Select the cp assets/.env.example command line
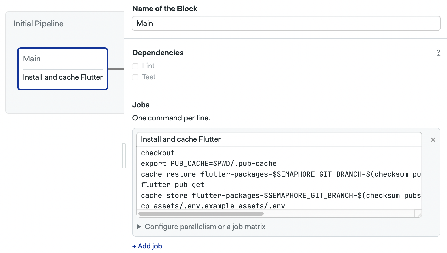The width and height of the screenshot is (447, 253). 213,206
